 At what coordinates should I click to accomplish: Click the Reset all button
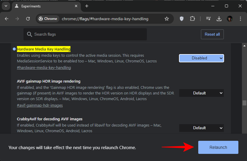pos(212,34)
